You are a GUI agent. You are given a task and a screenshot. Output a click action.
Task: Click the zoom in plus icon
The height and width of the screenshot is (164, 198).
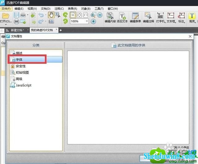93,21
